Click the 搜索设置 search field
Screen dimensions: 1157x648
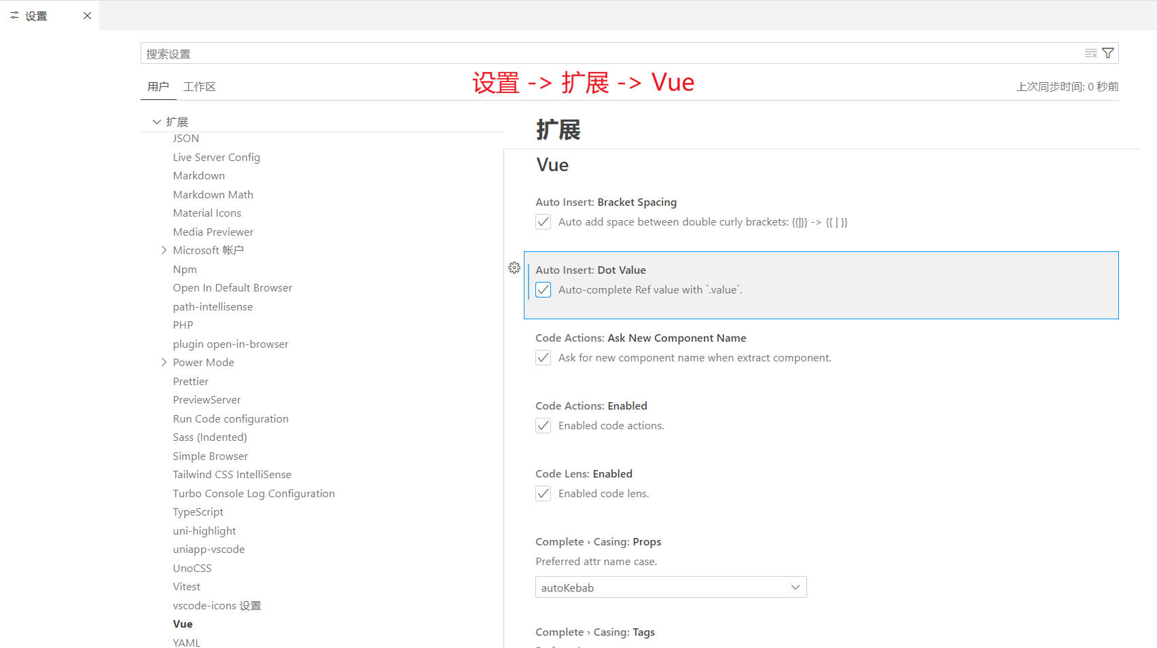point(605,54)
